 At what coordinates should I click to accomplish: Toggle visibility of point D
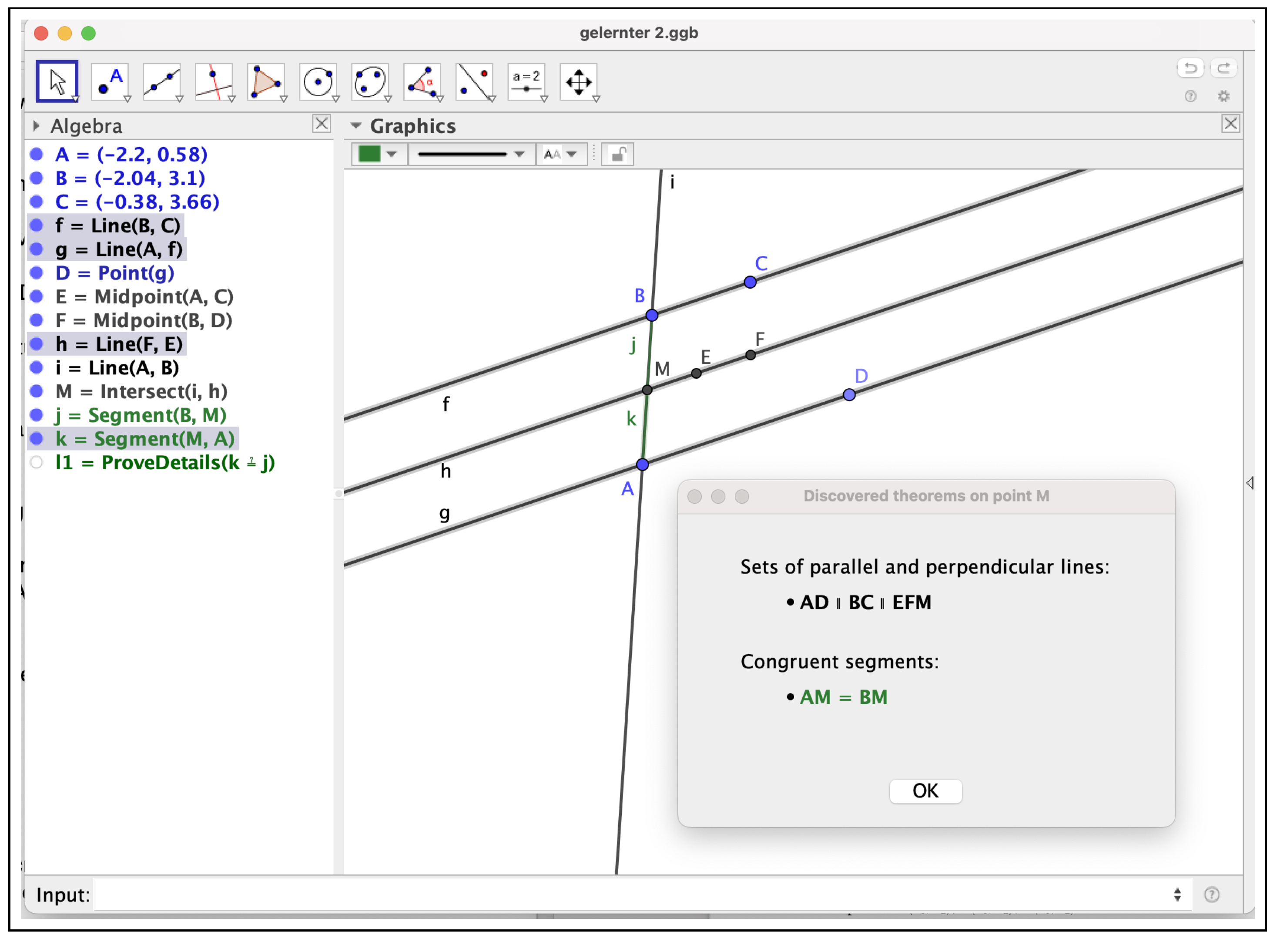(x=37, y=273)
